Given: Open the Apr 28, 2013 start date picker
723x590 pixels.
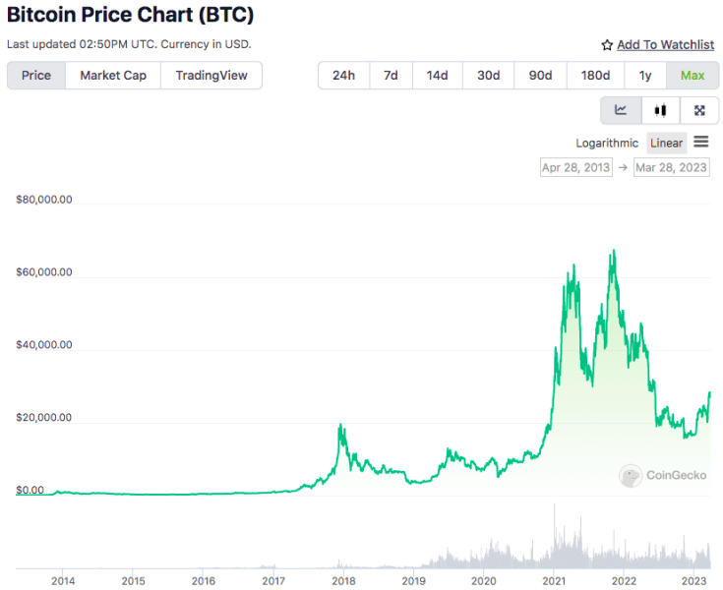Looking at the screenshot, I should pos(576,167).
